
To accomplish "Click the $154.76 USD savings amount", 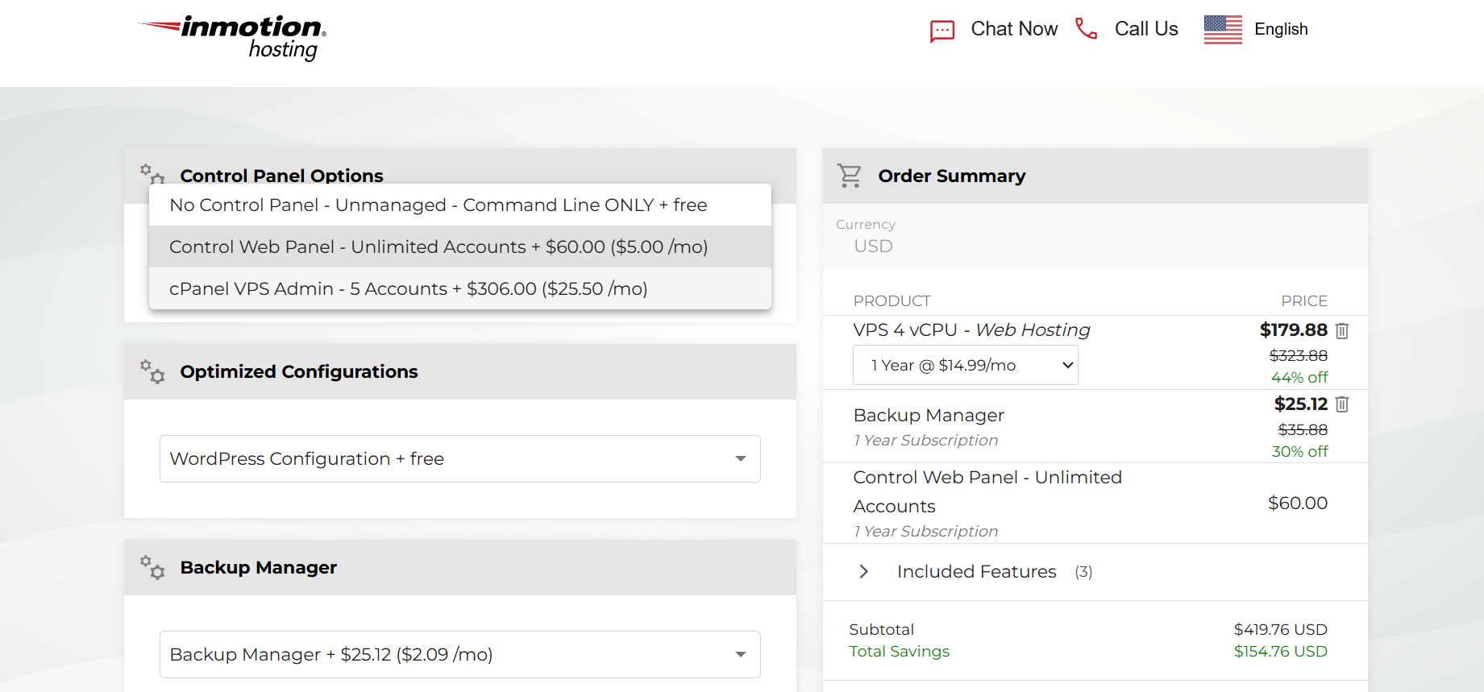I will click(x=1281, y=651).
